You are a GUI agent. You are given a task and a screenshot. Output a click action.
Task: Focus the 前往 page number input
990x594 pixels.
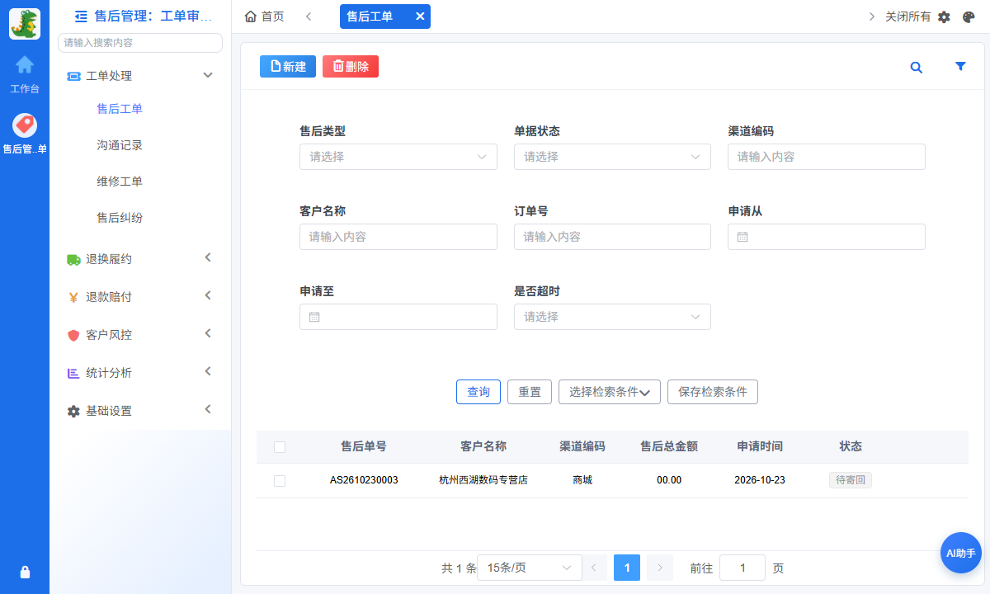tap(742, 568)
